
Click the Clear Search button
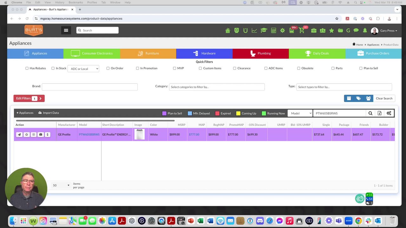click(384, 98)
